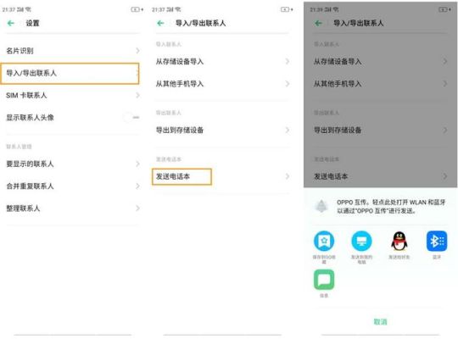Select 从存储设备导入 on undimmed screen
This screenshot has width=458, height=339.
[222, 61]
